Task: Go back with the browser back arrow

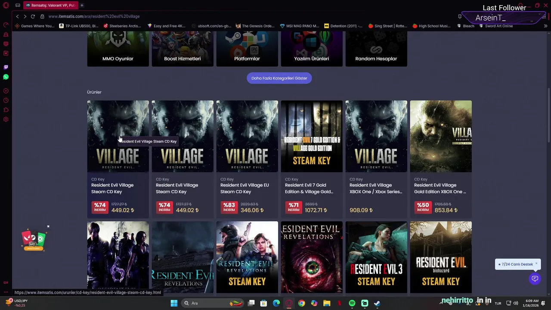Action: 17,16
